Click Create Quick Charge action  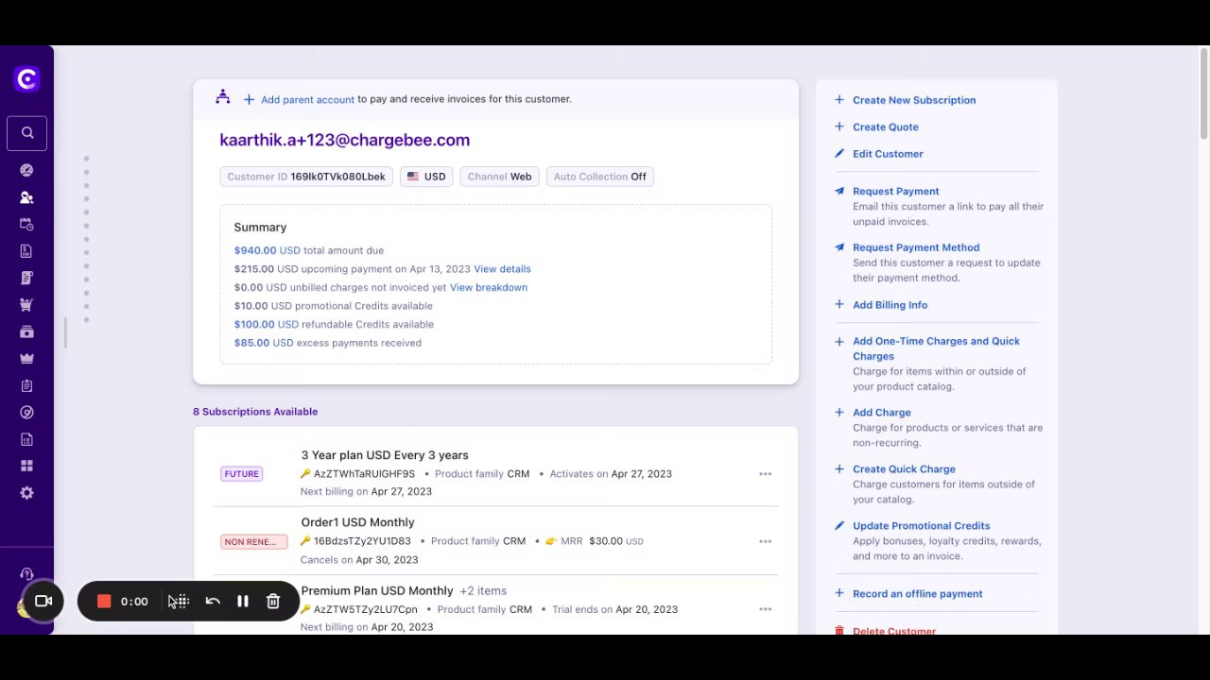[x=904, y=469]
